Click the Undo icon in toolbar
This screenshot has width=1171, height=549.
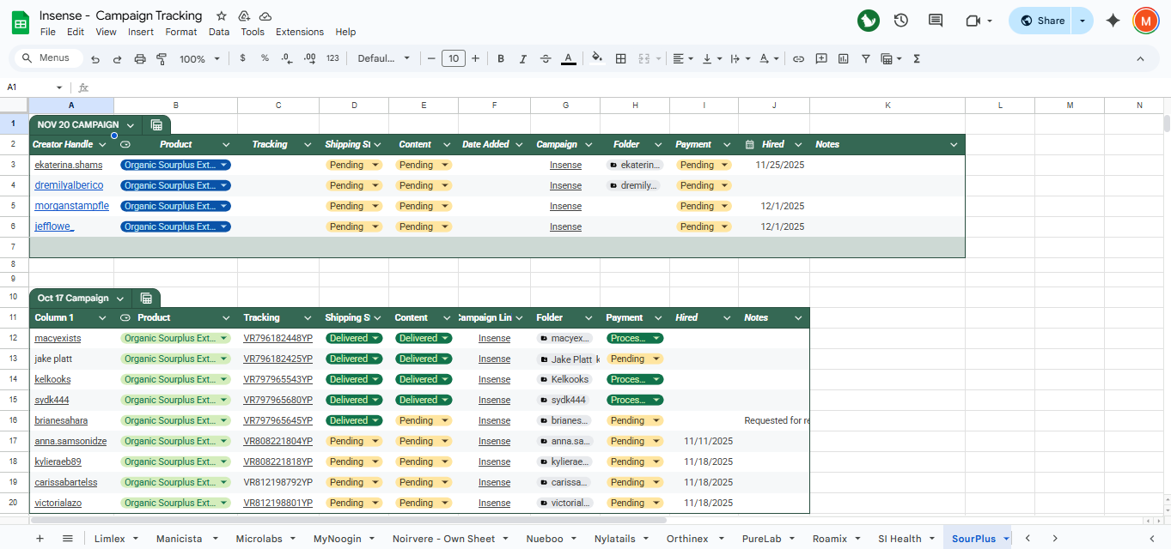(95, 59)
